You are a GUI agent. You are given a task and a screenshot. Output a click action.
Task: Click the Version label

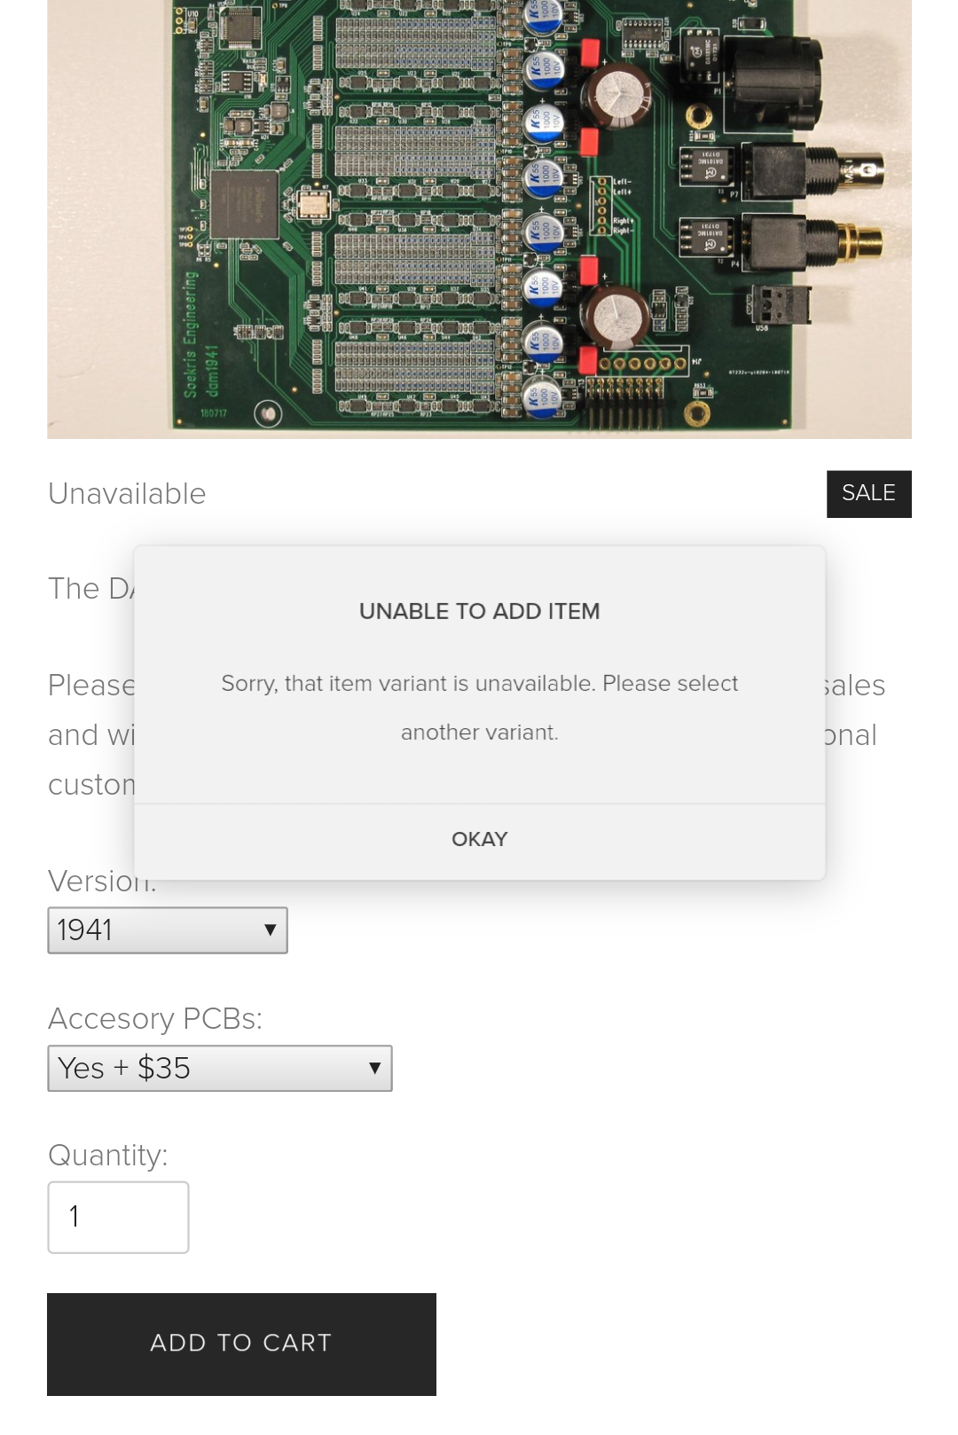[x=102, y=881]
